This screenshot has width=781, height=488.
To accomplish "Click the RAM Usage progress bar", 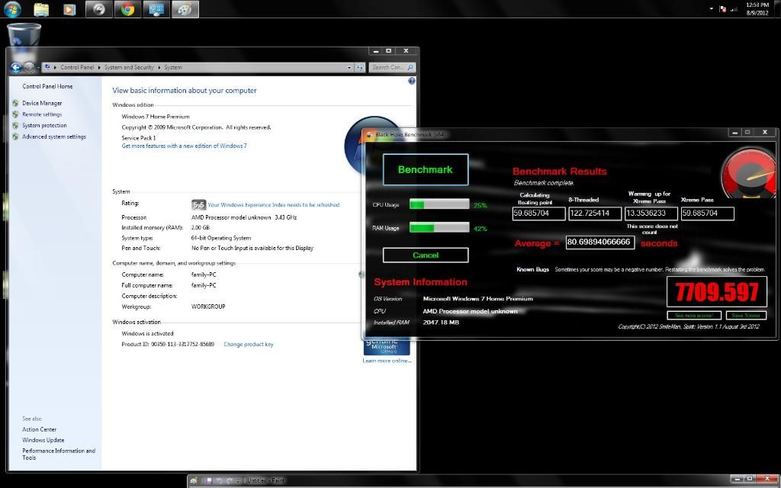I will (x=439, y=227).
